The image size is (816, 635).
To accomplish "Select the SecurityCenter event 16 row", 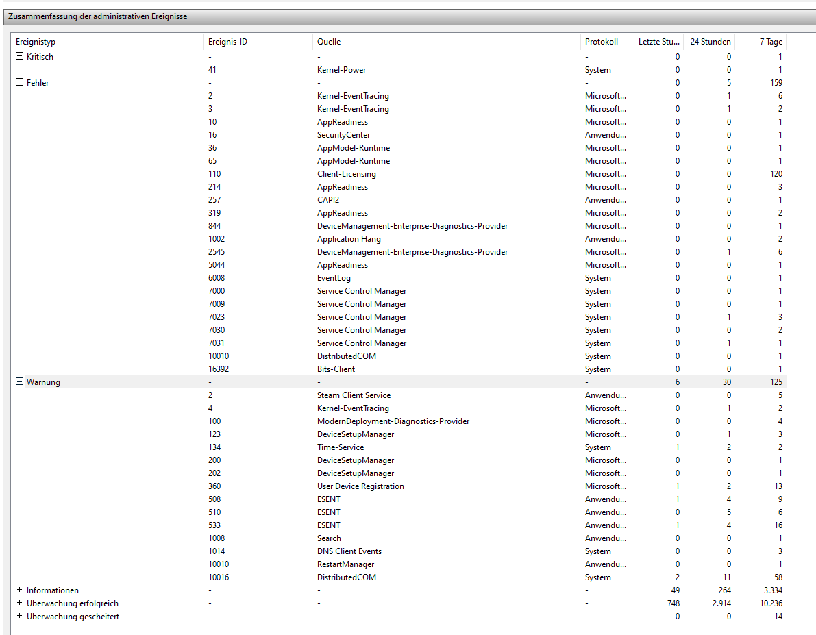I will (x=399, y=135).
